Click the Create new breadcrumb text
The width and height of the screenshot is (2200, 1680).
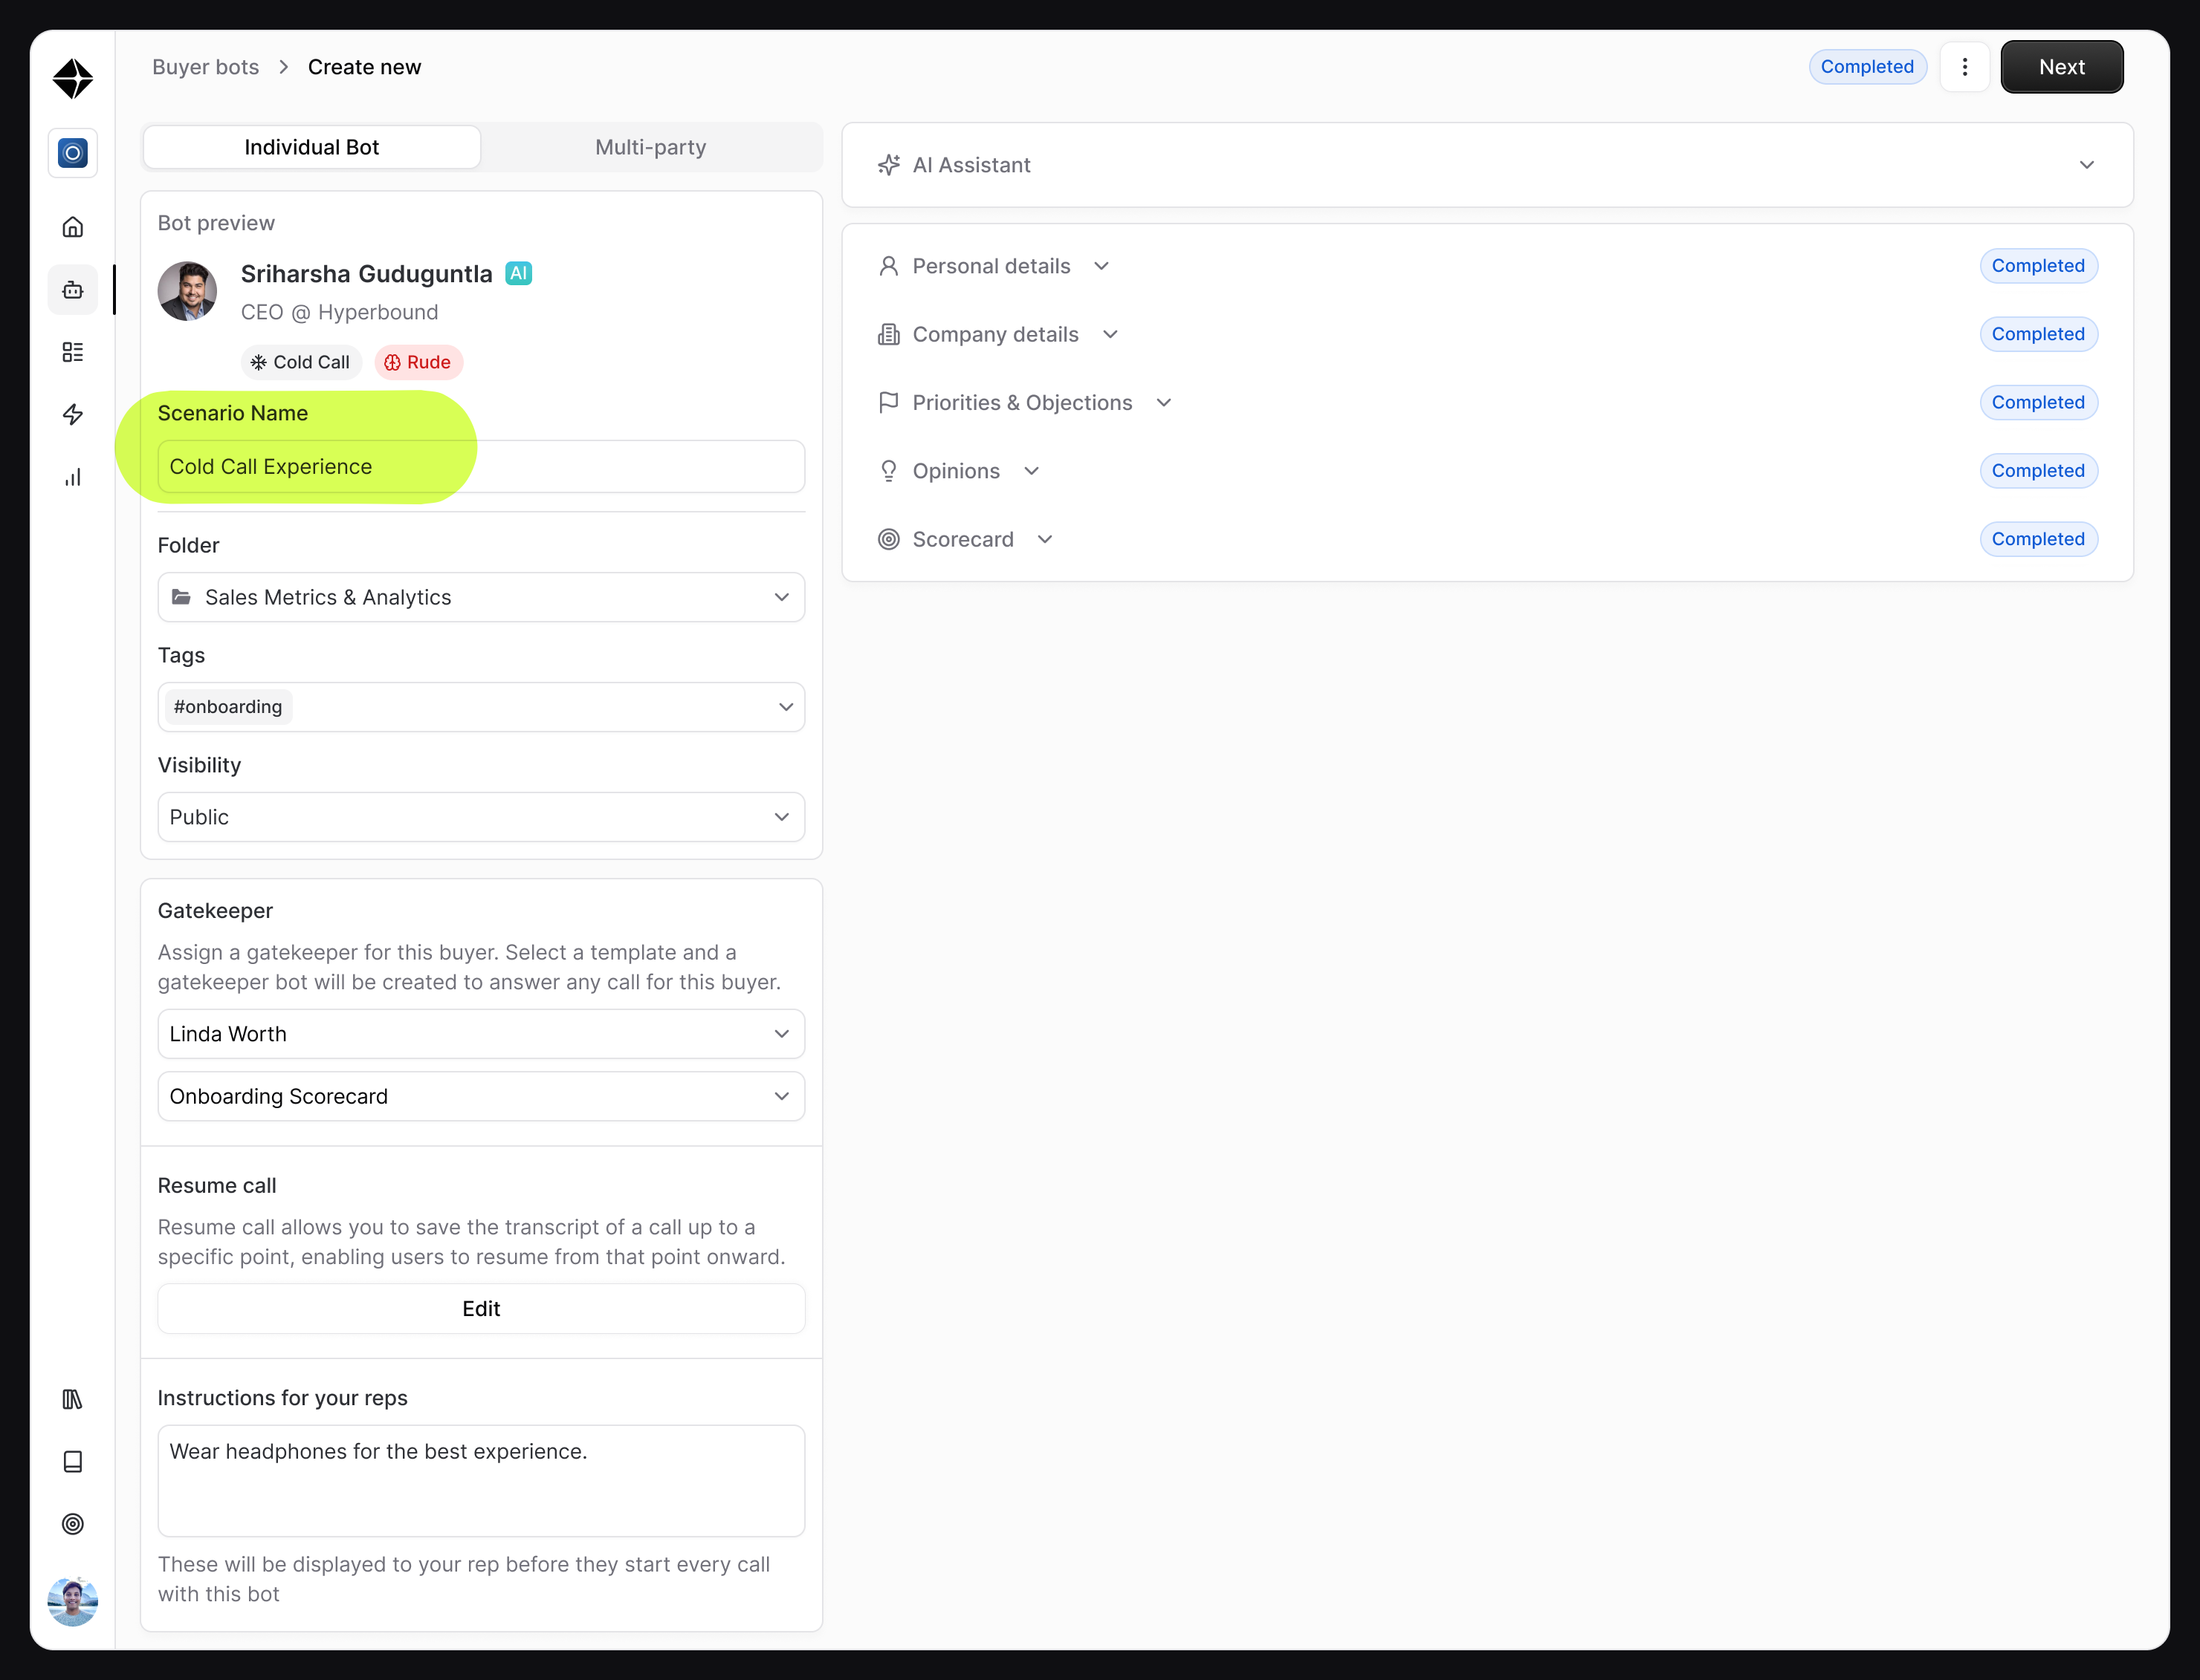364,67
